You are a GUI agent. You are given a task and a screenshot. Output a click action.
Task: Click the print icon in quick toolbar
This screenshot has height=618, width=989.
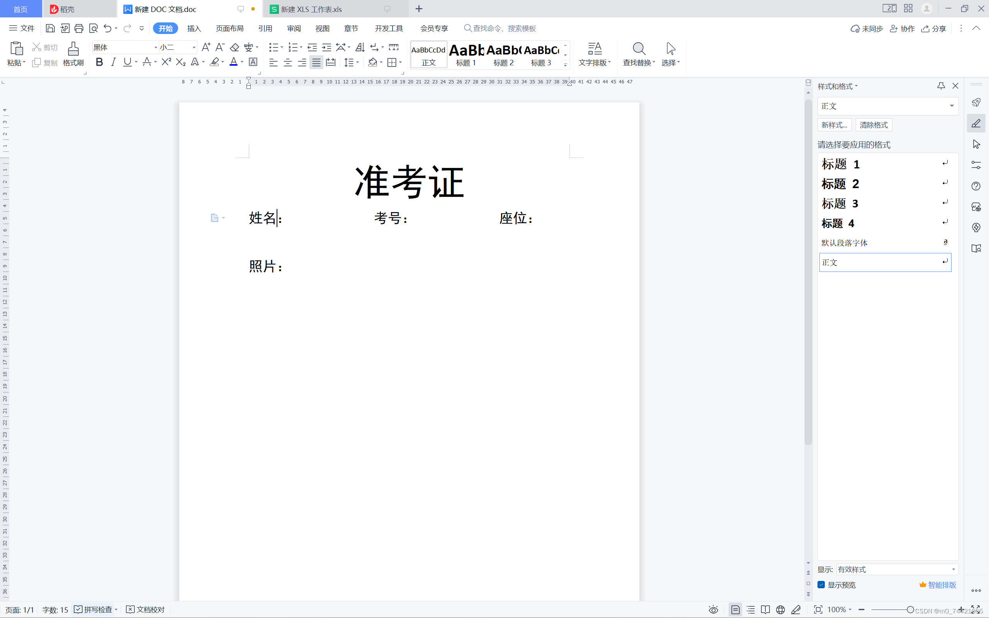pyautogui.click(x=79, y=28)
